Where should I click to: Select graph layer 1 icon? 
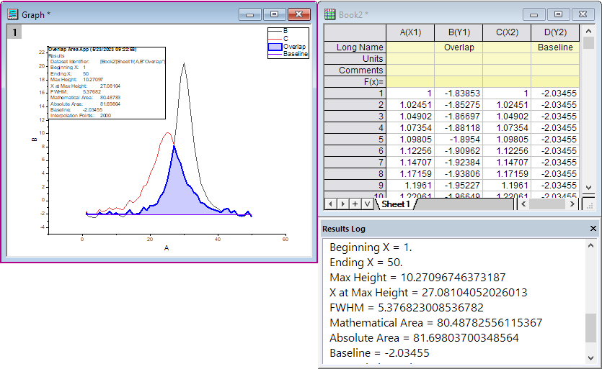pos(16,32)
